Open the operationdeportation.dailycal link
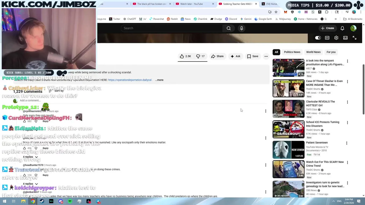 tap(130, 80)
